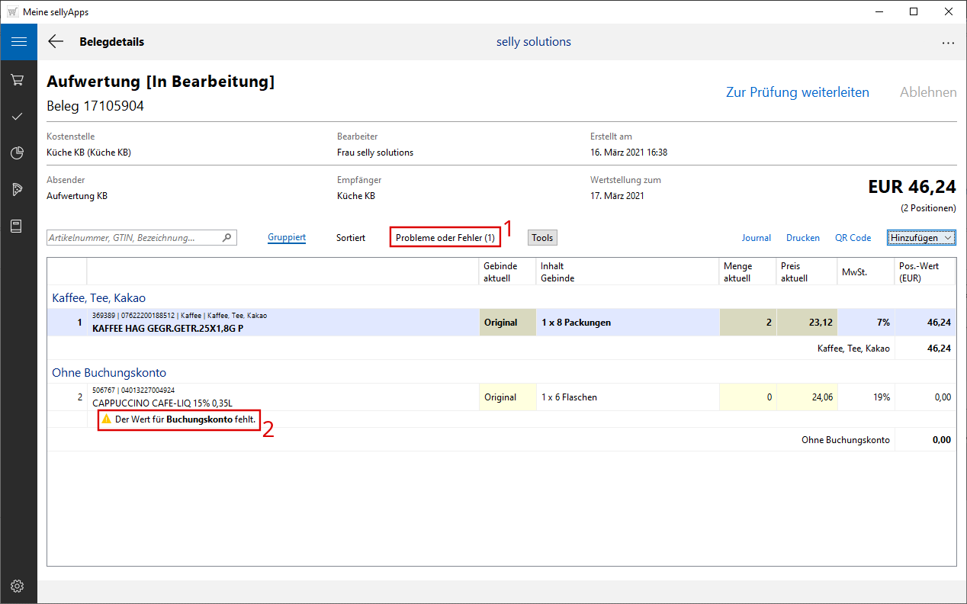Click the shopping cart sidebar icon
This screenshot has height=604, width=967.
click(x=18, y=79)
